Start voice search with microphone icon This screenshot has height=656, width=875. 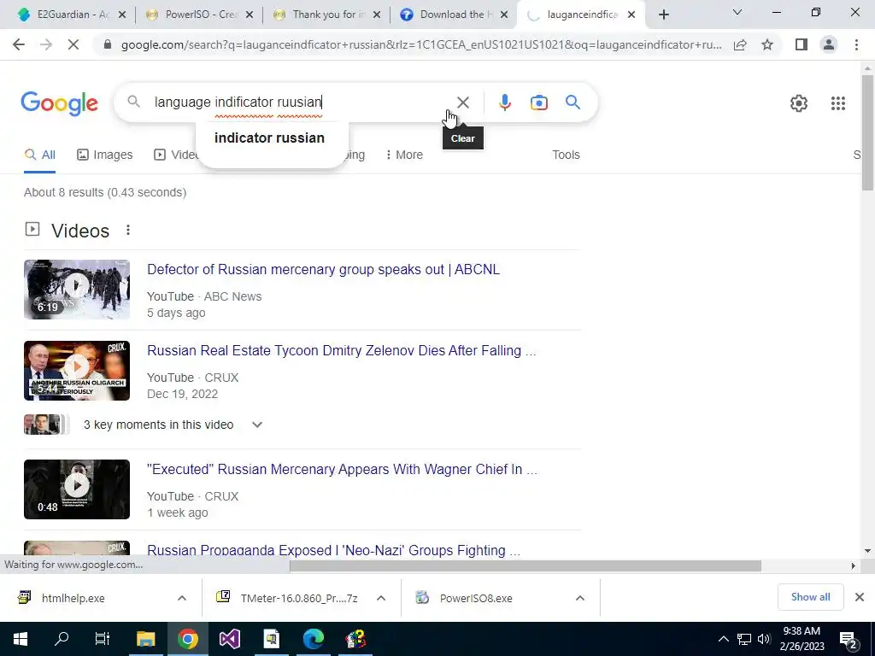coord(504,102)
